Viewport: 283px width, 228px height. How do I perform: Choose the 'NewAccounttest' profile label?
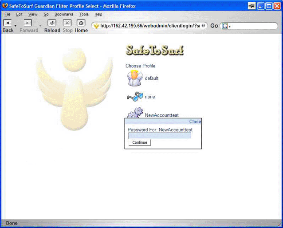pyautogui.click(x=162, y=115)
